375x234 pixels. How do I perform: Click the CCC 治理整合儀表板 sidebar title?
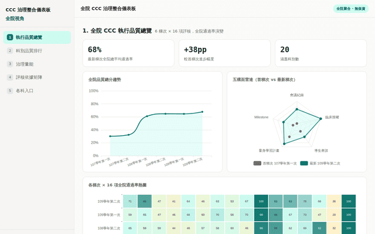point(28,10)
